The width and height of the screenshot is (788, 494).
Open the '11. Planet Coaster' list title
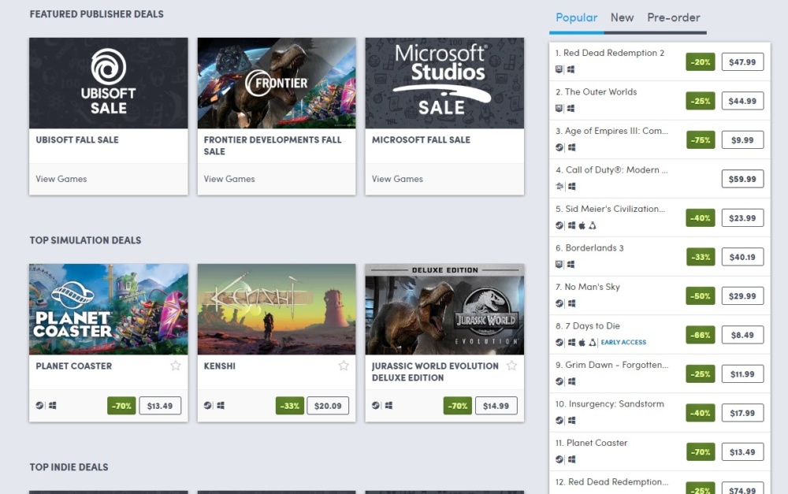[592, 443]
